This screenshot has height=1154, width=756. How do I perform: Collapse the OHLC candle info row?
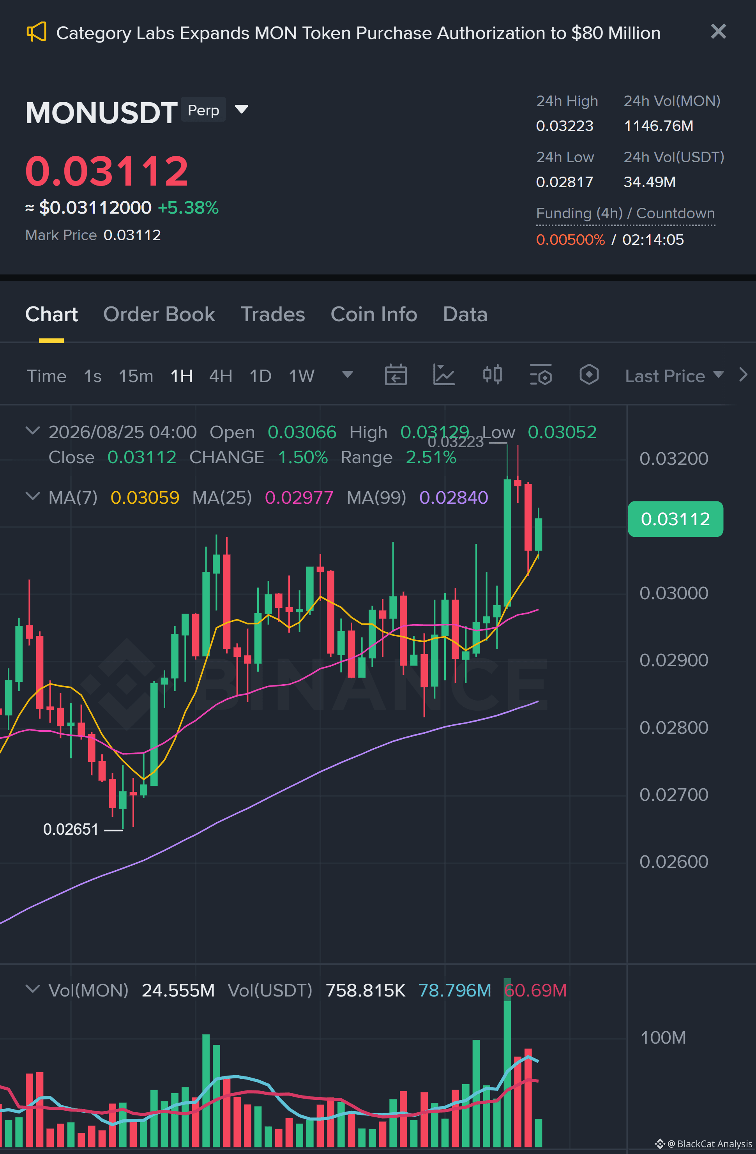32,430
